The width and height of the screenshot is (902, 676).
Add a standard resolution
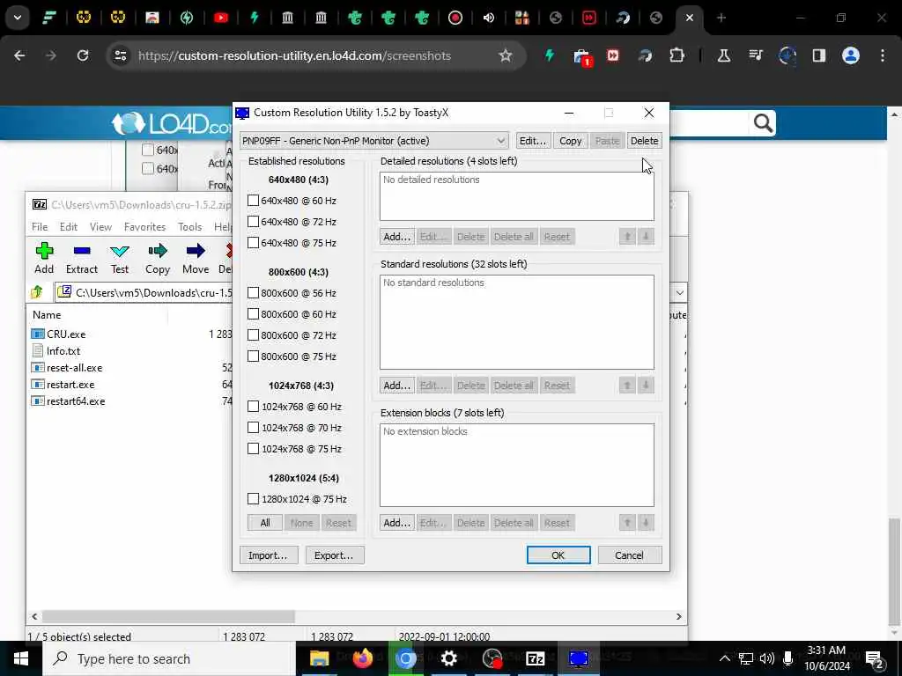(397, 386)
